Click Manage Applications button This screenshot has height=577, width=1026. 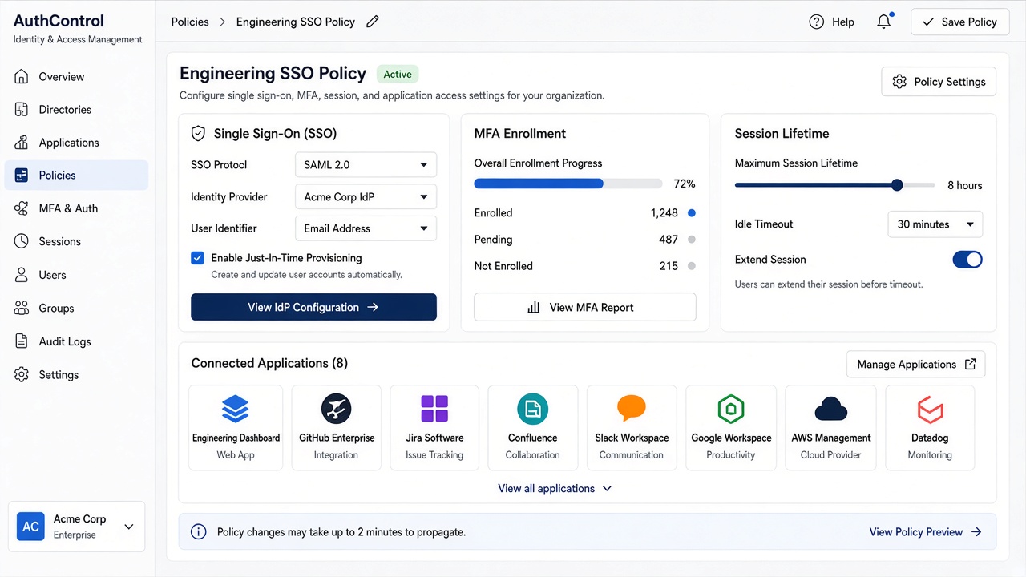coord(915,364)
